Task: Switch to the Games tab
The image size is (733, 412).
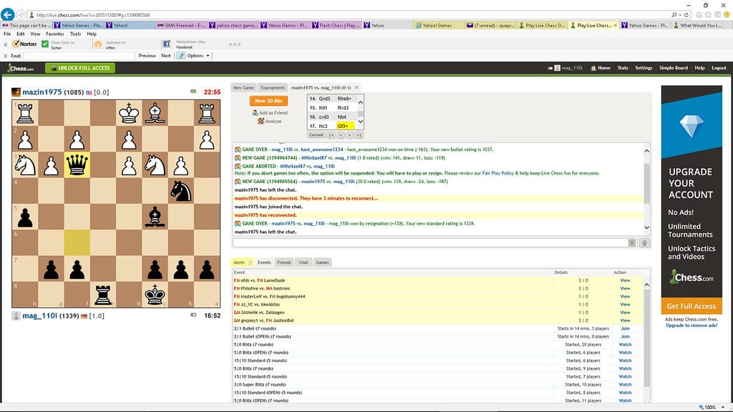Action: click(x=322, y=263)
